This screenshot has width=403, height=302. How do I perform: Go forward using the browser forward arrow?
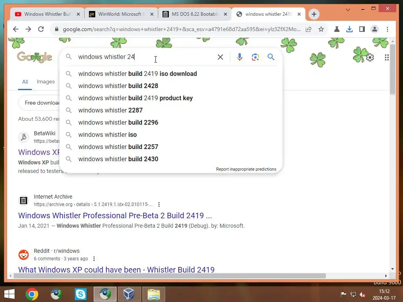(28, 29)
